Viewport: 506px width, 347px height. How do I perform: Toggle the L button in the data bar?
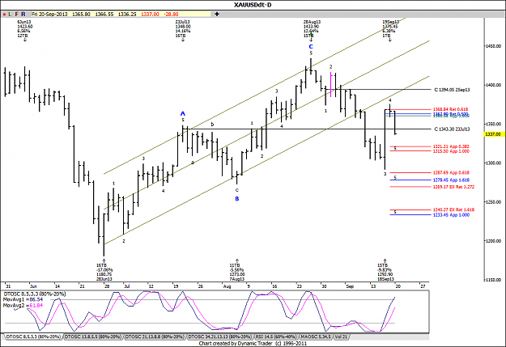point(10,15)
